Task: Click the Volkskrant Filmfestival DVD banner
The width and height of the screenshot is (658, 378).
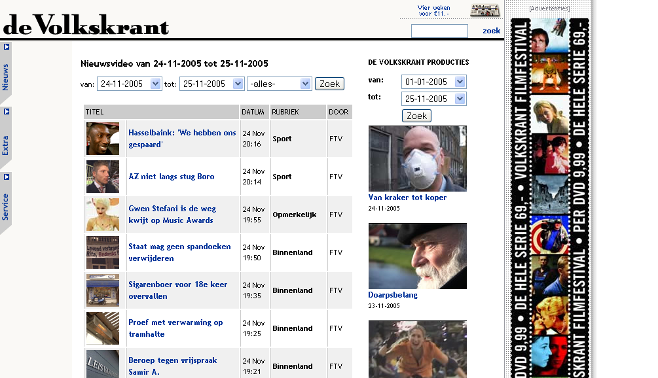Action: 549,196
